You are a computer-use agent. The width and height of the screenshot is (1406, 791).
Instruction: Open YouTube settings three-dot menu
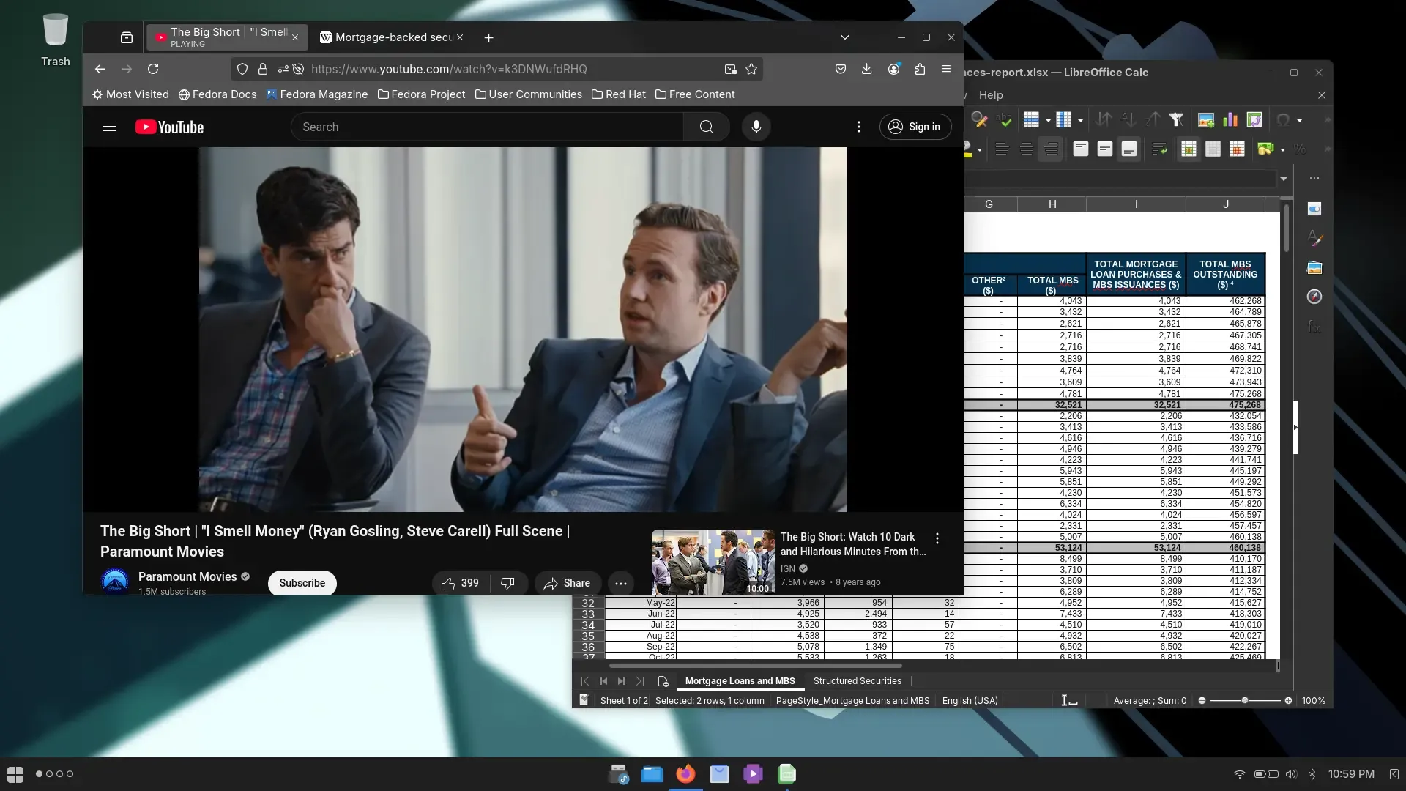coord(859,127)
